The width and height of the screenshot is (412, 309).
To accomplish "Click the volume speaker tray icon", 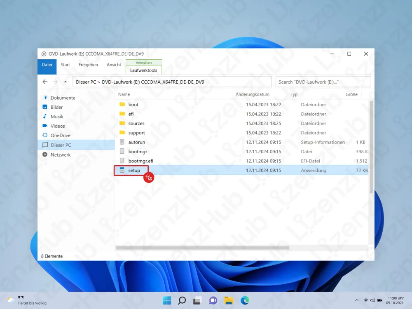I will (x=372, y=300).
